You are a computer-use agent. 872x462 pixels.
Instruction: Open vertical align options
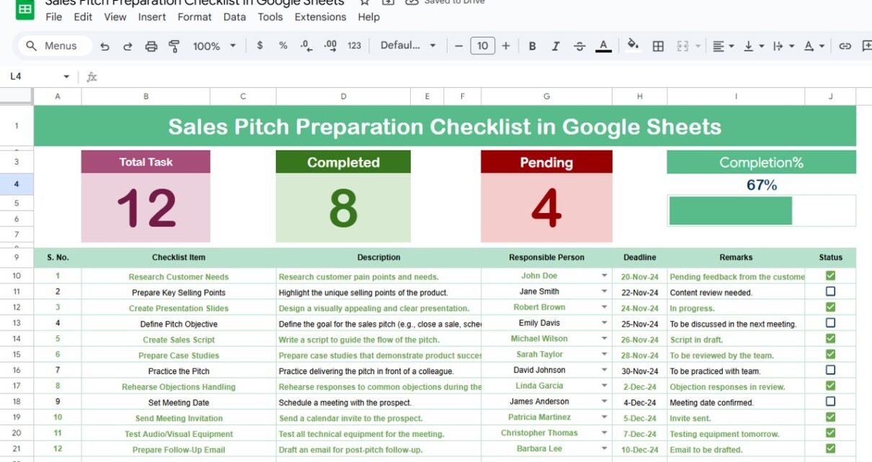pyautogui.click(x=753, y=46)
